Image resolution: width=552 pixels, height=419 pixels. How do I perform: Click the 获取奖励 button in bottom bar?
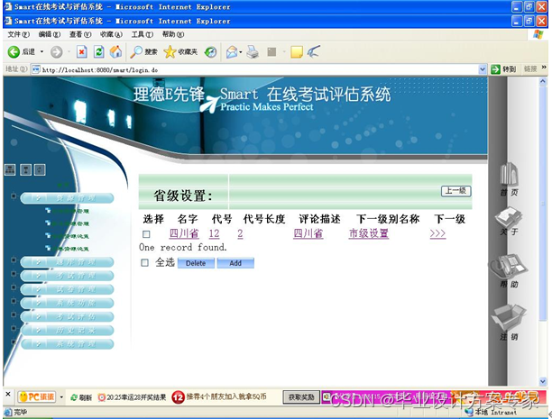coord(301,397)
